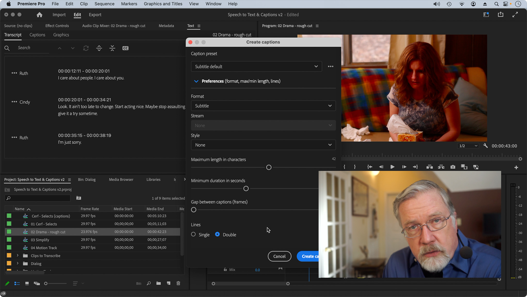Screen dimensions: 527x297
Task: Open options for Ruth's first transcript segment
Action: 14,73
